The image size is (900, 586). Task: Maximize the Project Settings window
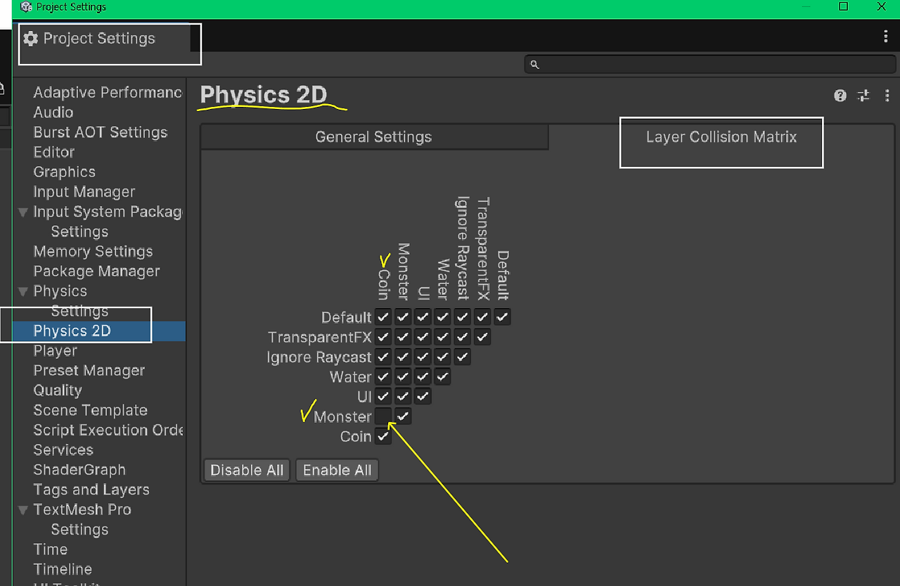pyautogui.click(x=844, y=7)
